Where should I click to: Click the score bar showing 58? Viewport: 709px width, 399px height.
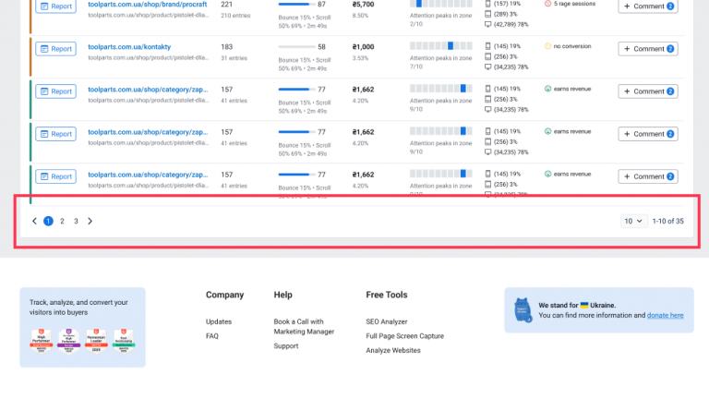(296, 46)
